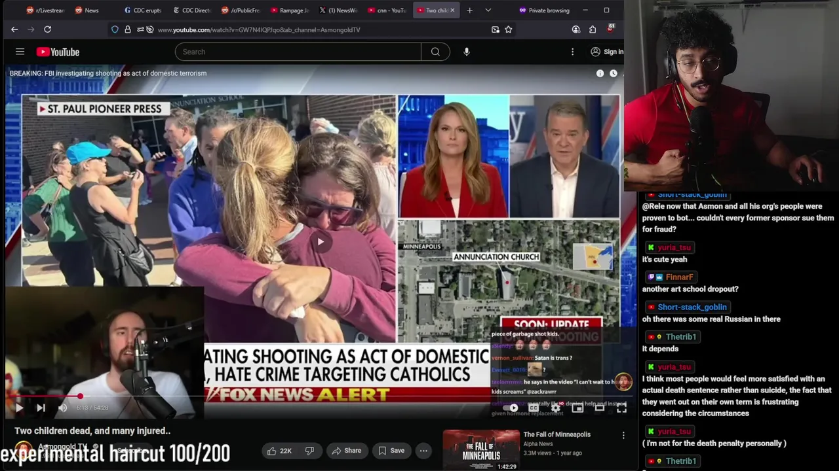839x471 pixels.
Task: Click yuria_tsu above "it's cute yeah"
Action: click(674, 248)
